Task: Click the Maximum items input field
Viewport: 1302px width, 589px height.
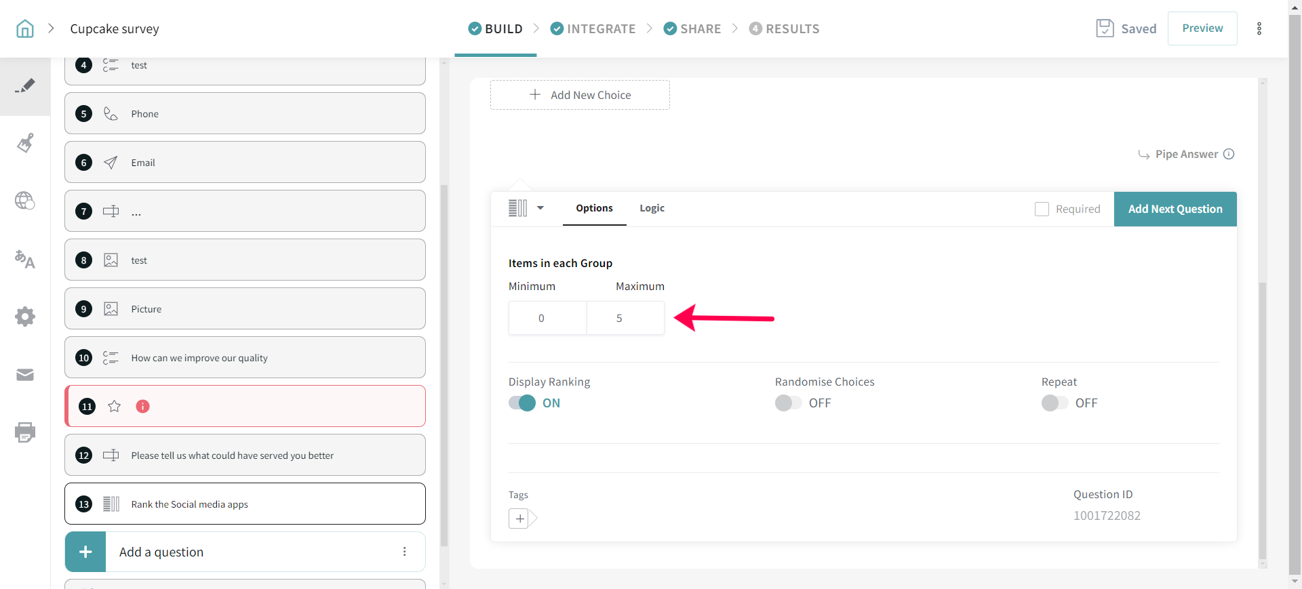Action: coord(625,318)
